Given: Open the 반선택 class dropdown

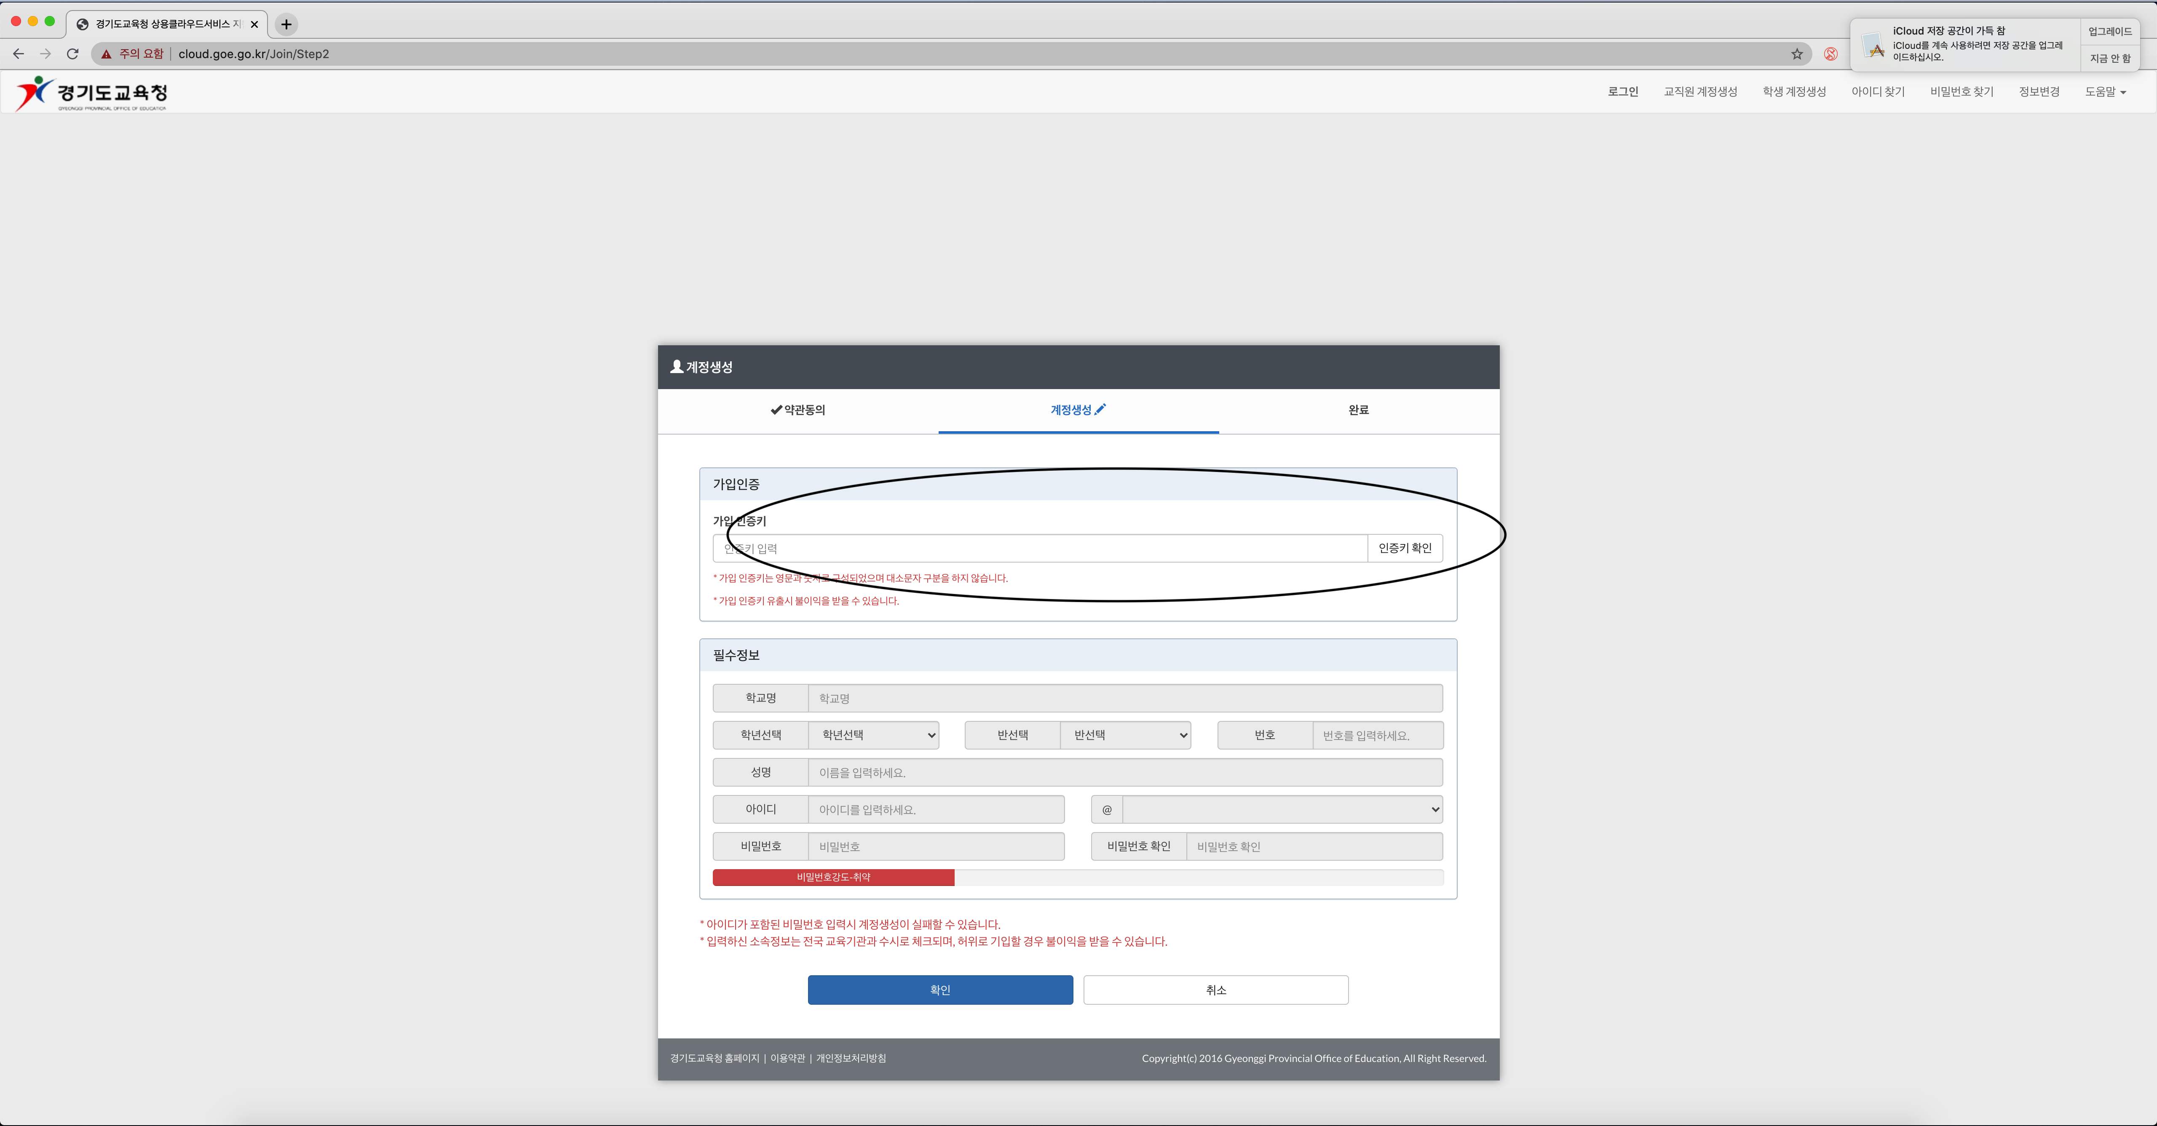Looking at the screenshot, I should [x=1125, y=735].
